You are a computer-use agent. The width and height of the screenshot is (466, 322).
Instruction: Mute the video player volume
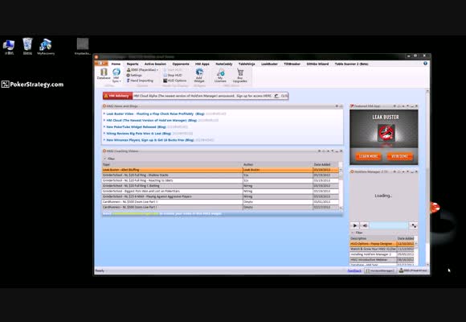point(365,225)
